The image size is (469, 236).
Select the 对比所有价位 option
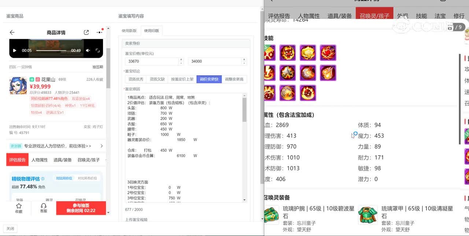(x=87, y=178)
